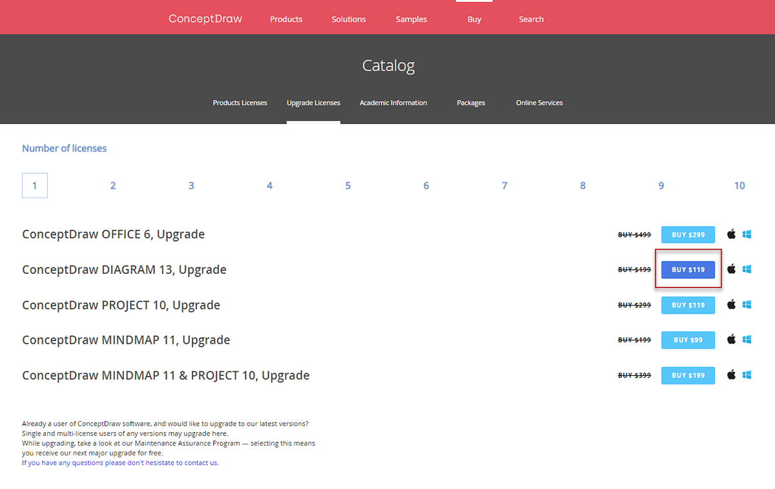The image size is (775, 489).
Task: Open the Products menu
Action: 286,19
